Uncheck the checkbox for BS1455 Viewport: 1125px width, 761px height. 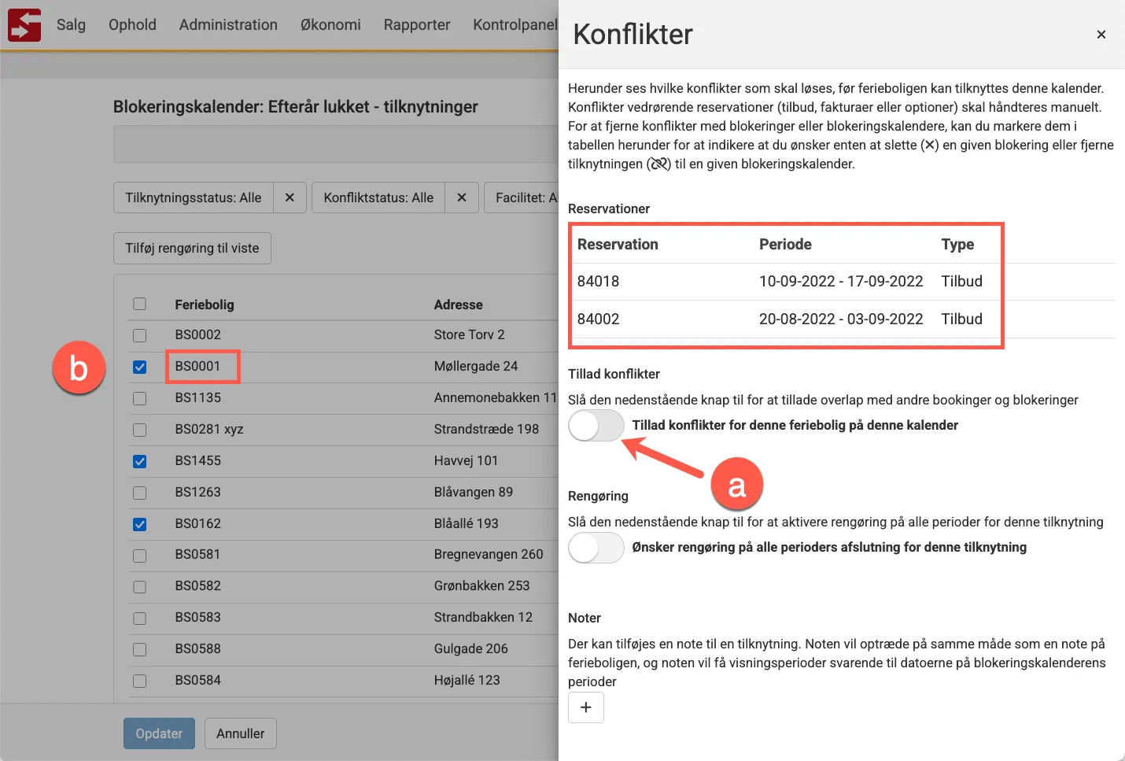point(139,460)
